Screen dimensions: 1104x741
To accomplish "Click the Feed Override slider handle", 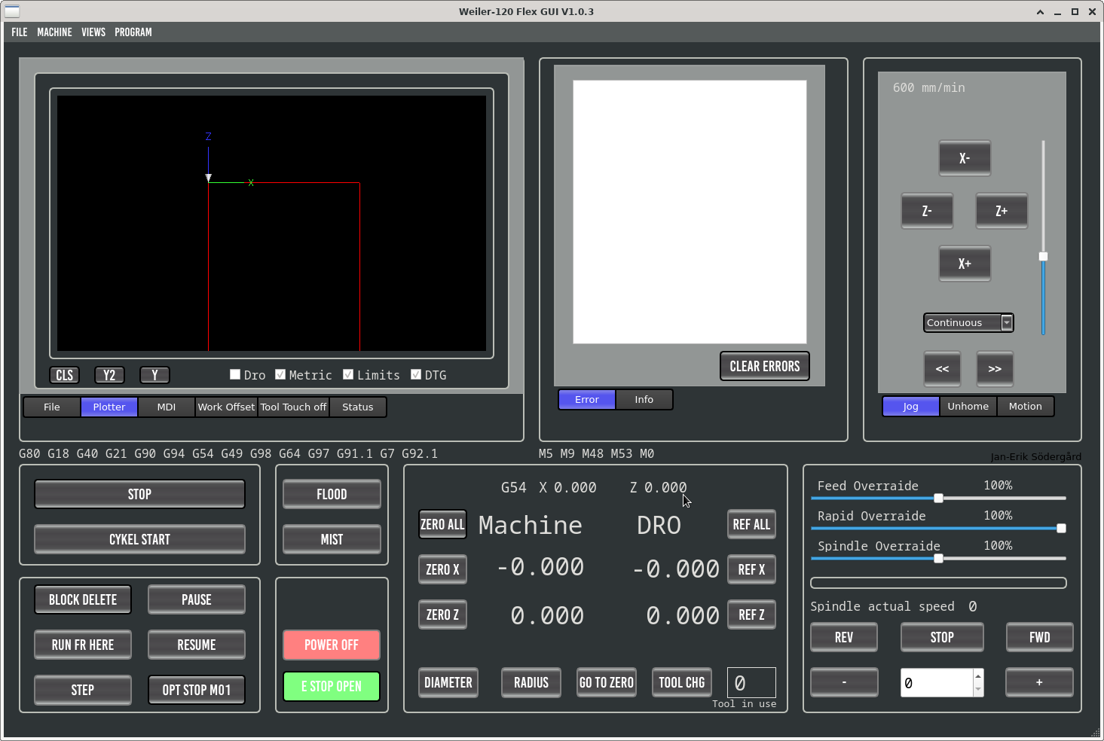I will 938,498.
